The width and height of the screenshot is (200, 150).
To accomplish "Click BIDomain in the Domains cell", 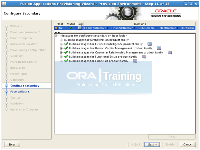I will (188, 28).
